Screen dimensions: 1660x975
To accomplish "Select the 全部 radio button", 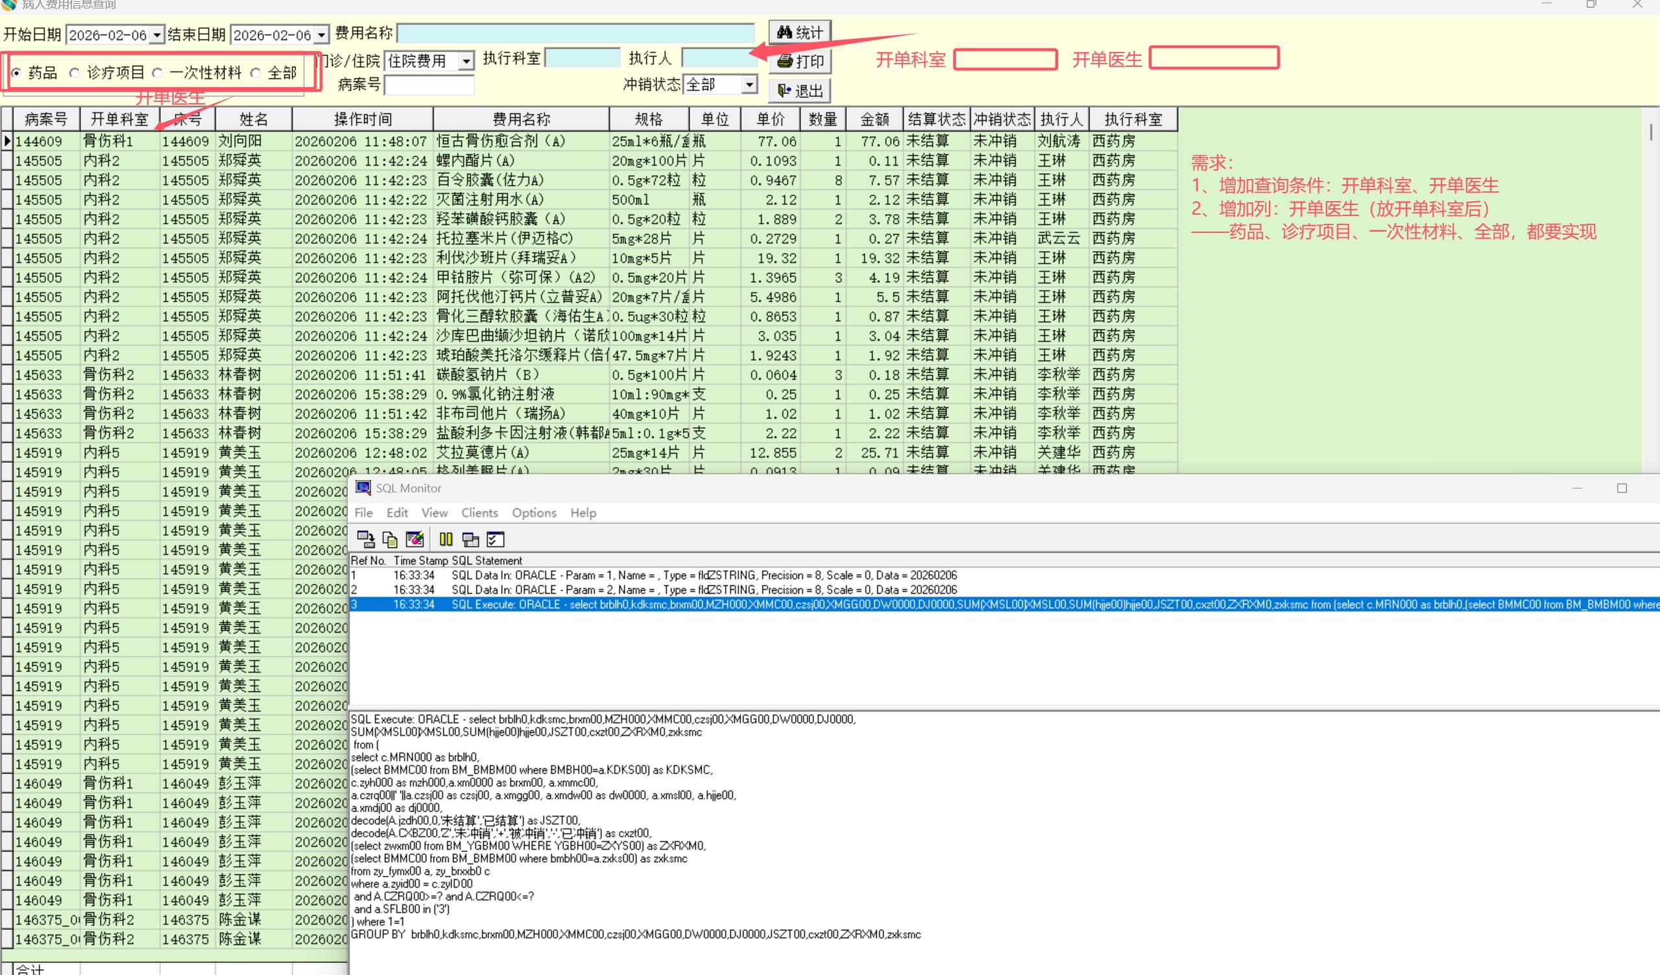I will (256, 73).
